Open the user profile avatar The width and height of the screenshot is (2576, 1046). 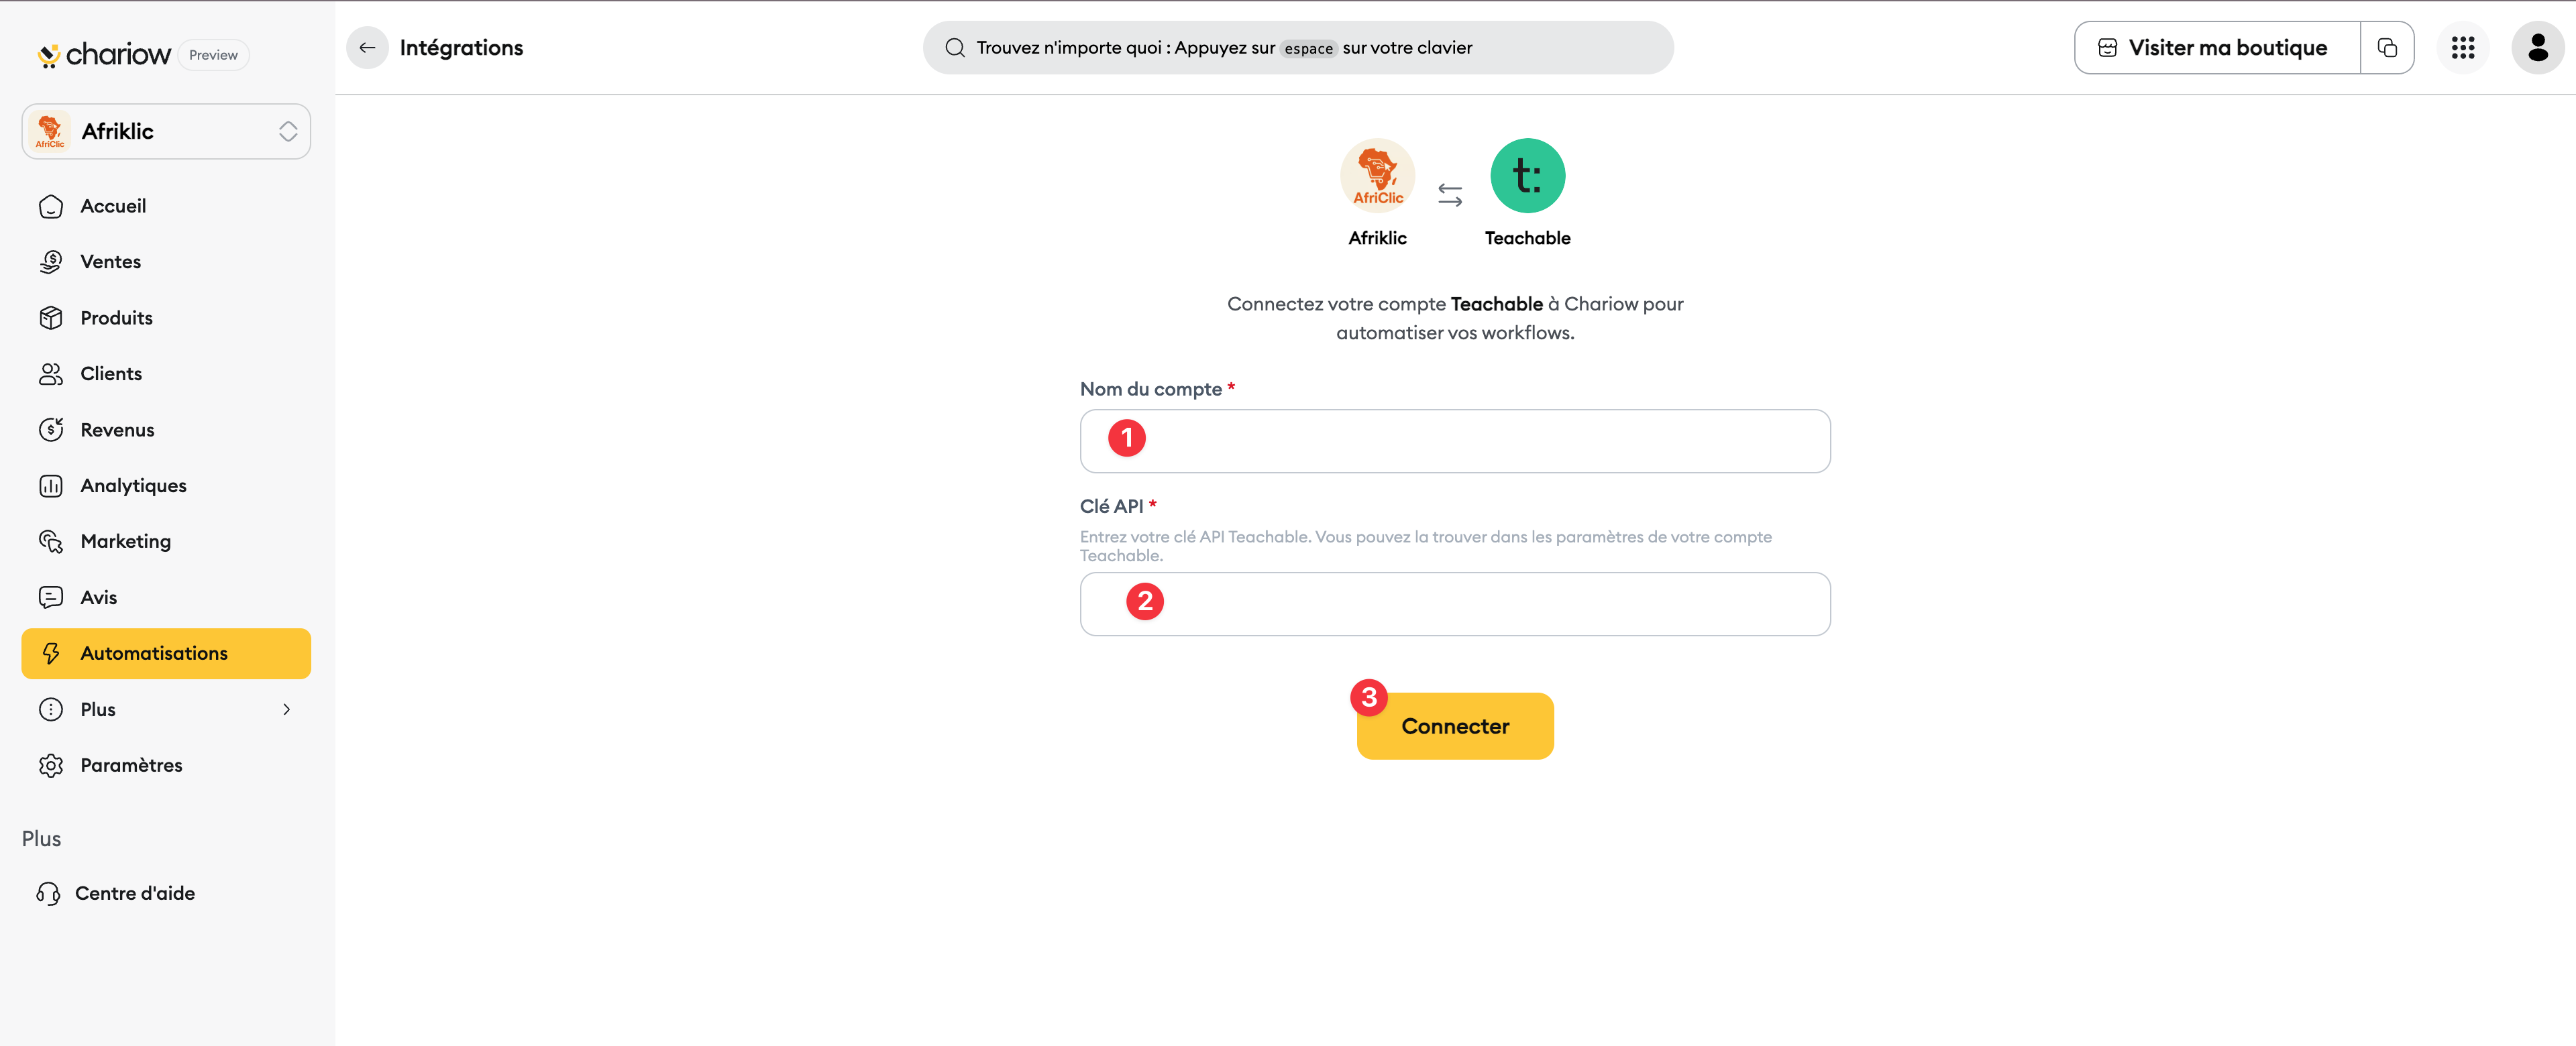pyautogui.click(x=2537, y=48)
